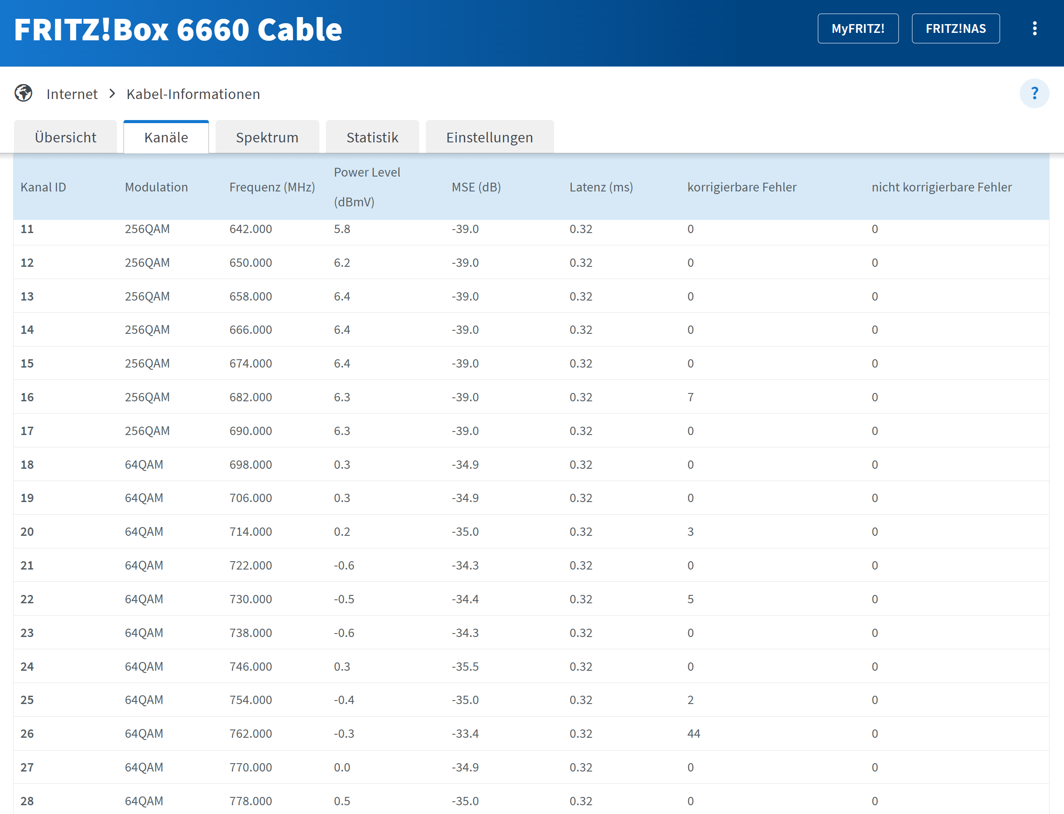This screenshot has height=814, width=1064.
Task: Click power level 5.8 in row 11
Action: pos(342,229)
